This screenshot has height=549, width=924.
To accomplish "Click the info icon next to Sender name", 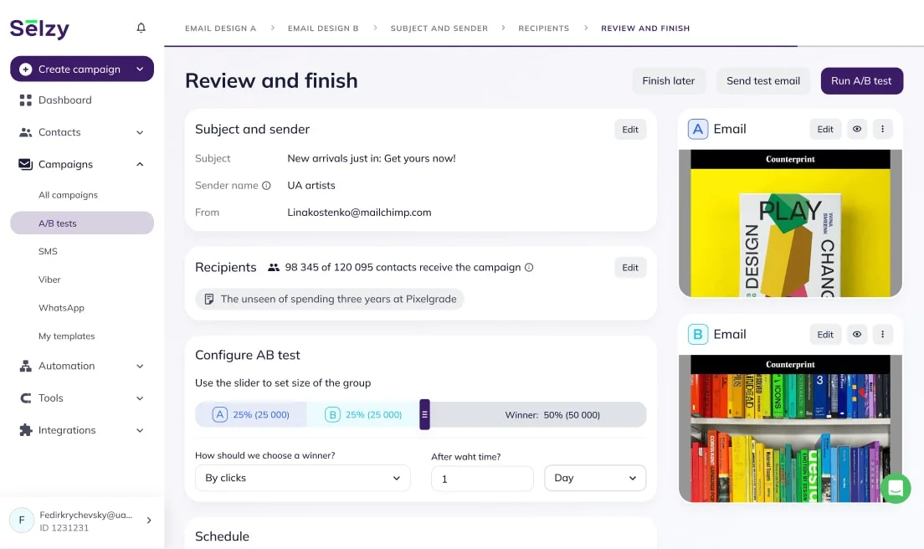I will coord(266,186).
